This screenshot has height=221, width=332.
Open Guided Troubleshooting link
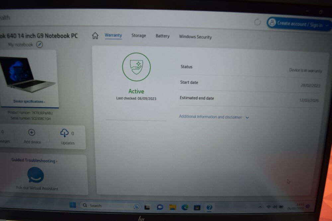34,160
